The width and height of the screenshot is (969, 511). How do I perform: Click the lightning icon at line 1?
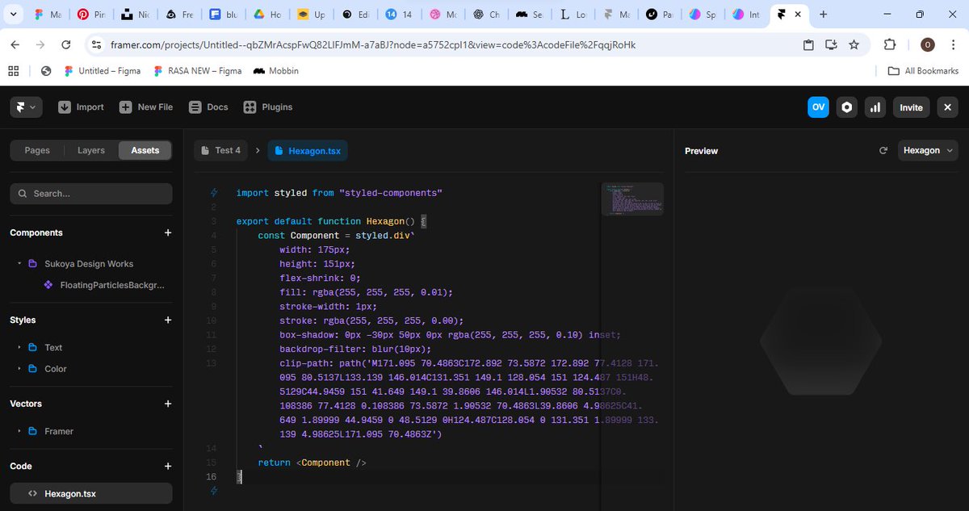tap(214, 193)
